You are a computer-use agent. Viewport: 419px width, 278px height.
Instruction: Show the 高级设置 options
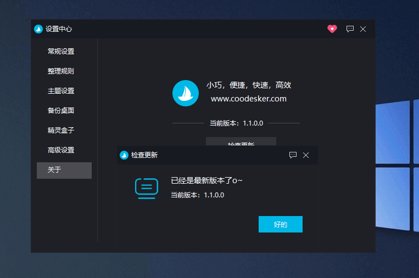point(61,150)
